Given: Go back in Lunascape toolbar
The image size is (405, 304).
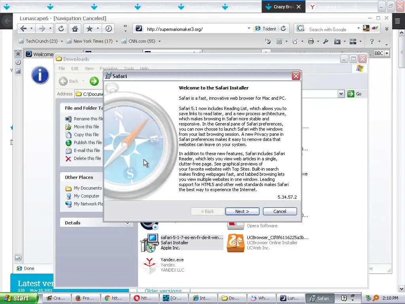Looking at the screenshot, I should 23,28.
